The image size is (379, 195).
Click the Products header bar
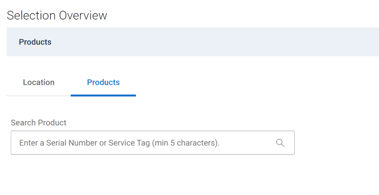(189, 42)
